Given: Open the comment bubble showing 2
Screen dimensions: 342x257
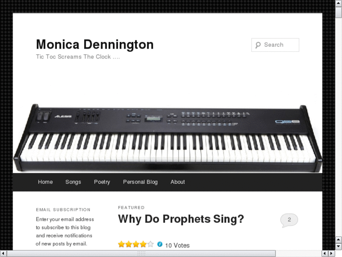Looking at the screenshot, I should pos(289,220).
